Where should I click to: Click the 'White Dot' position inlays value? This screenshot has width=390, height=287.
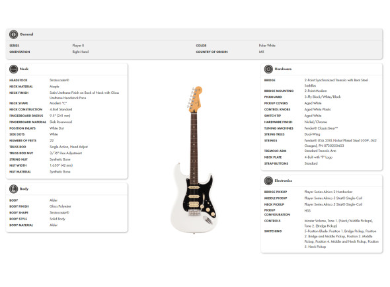point(56,128)
